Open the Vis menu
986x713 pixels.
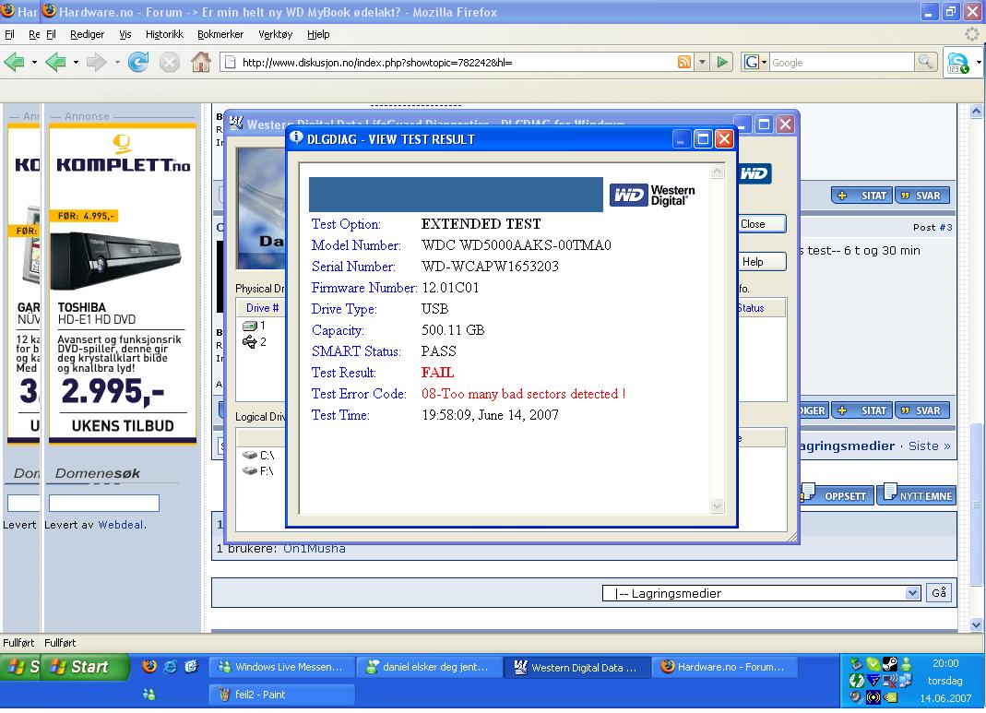coord(125,34)
